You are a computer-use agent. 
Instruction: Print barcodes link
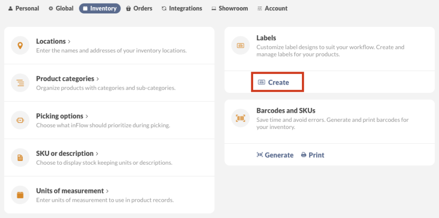(313, 155)
